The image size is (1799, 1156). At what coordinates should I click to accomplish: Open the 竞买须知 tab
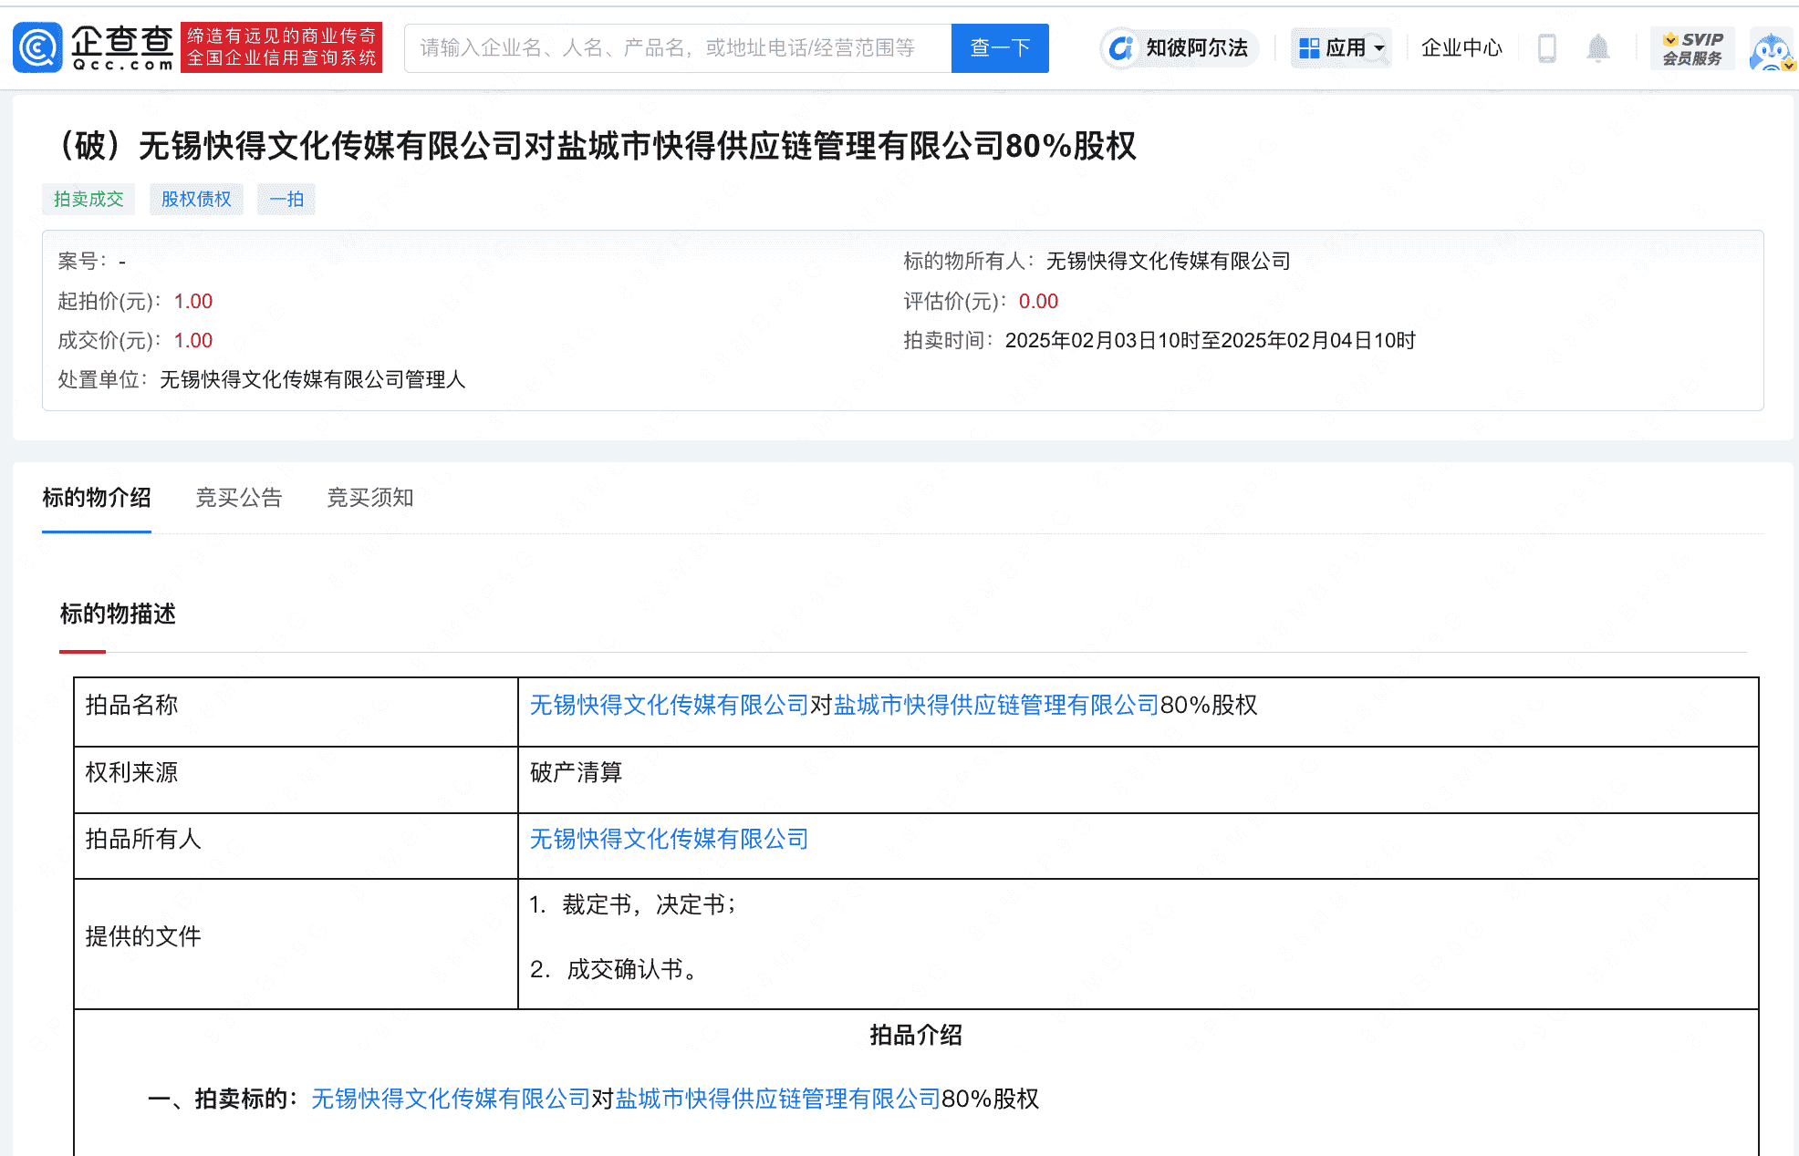tap(370, 498)
